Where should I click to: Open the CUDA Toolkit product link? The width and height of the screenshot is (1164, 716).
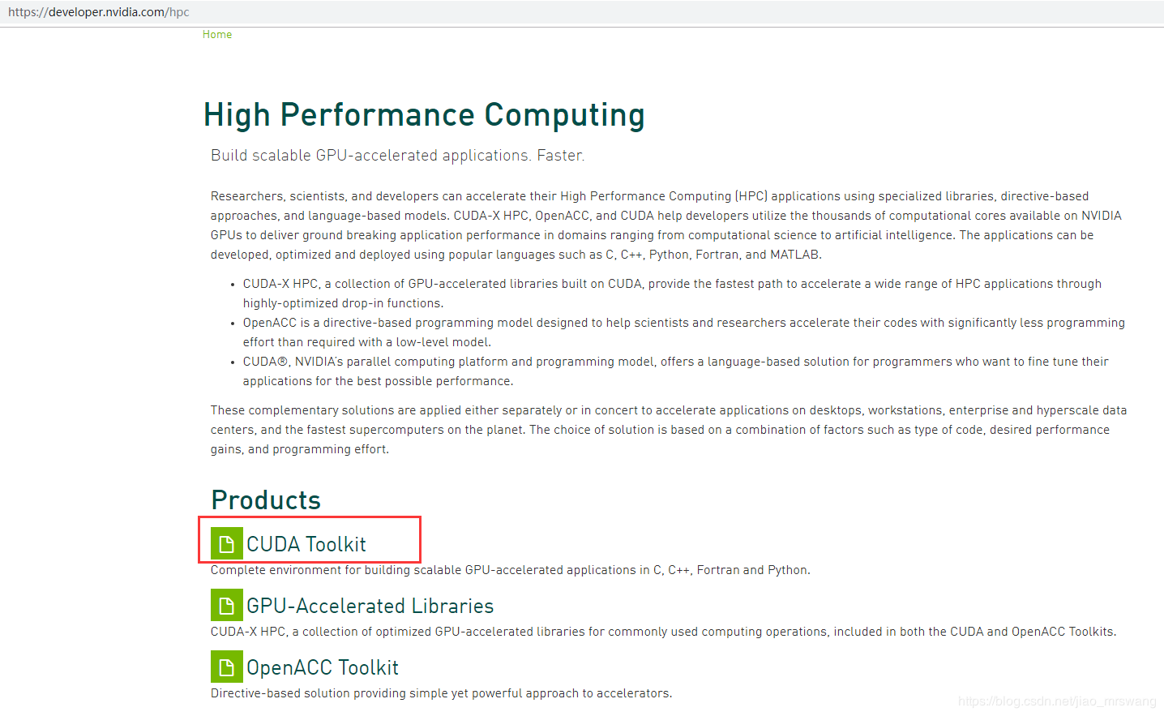(306, 544)
